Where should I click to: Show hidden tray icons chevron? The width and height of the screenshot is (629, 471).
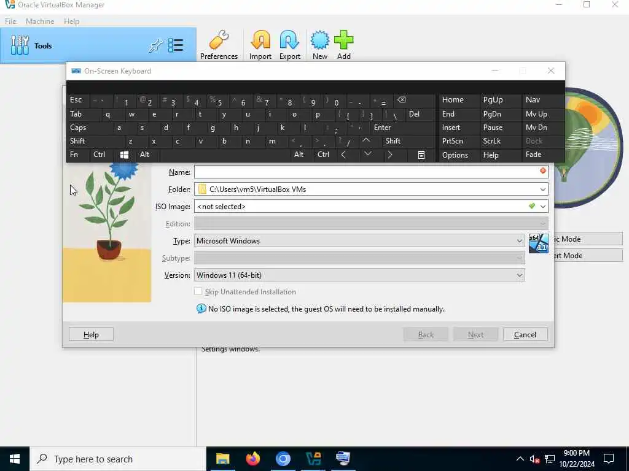point(520,459)
